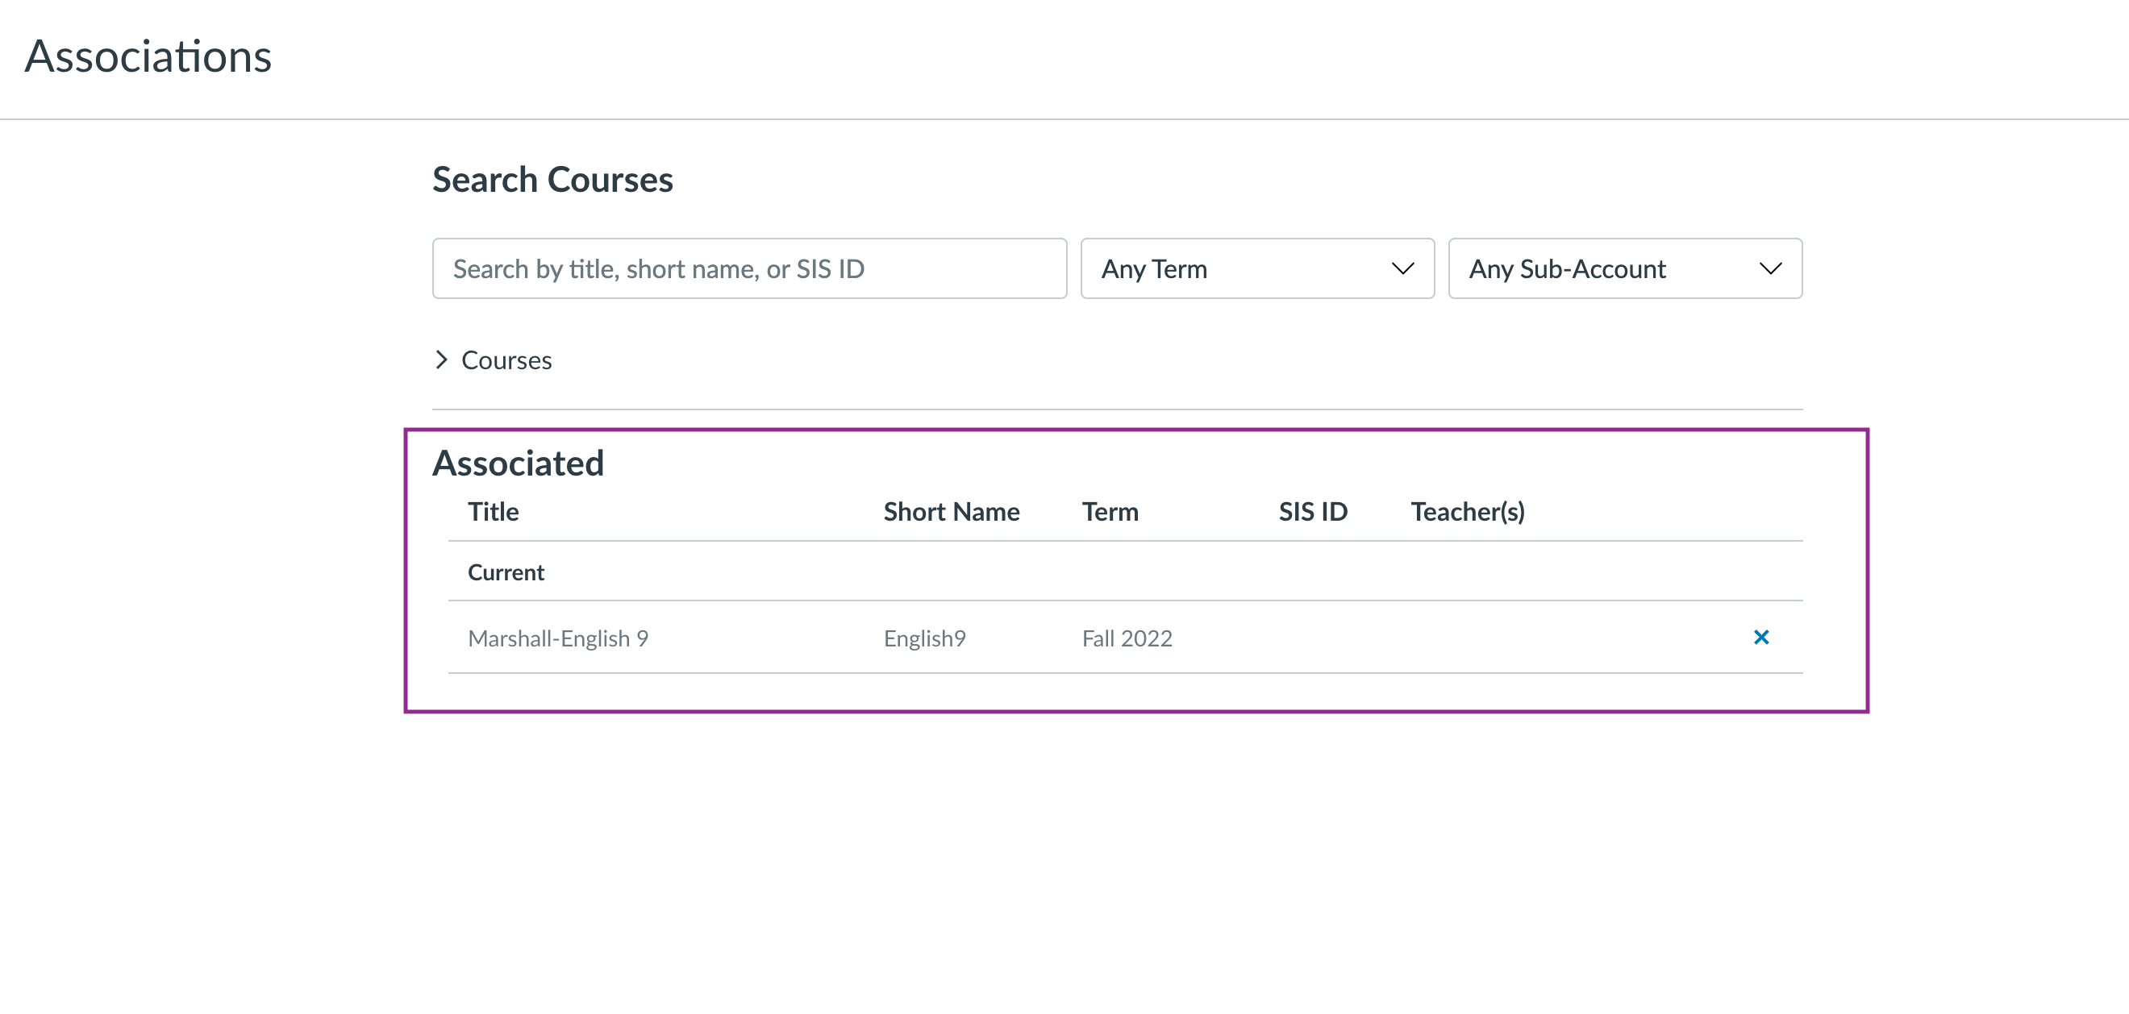Open the Any Term filter
Image resolution: width=2129 pixels, height=1014 pixels.
1256,269
